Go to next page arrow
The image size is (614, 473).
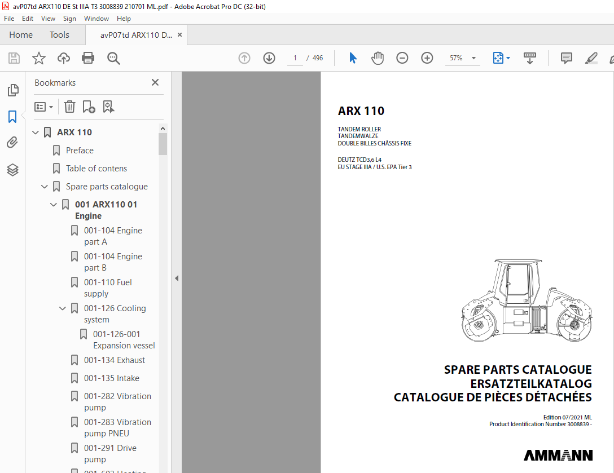coord(269,58)
